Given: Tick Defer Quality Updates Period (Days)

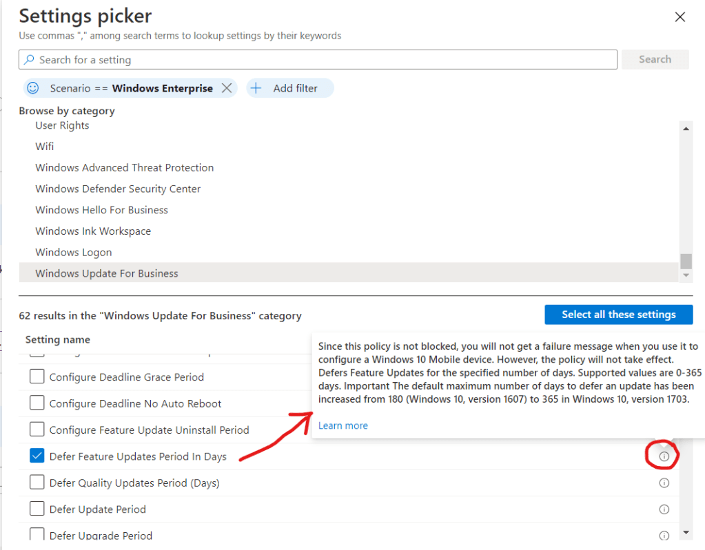Looking at the screenshot, I should click(37, 483).
